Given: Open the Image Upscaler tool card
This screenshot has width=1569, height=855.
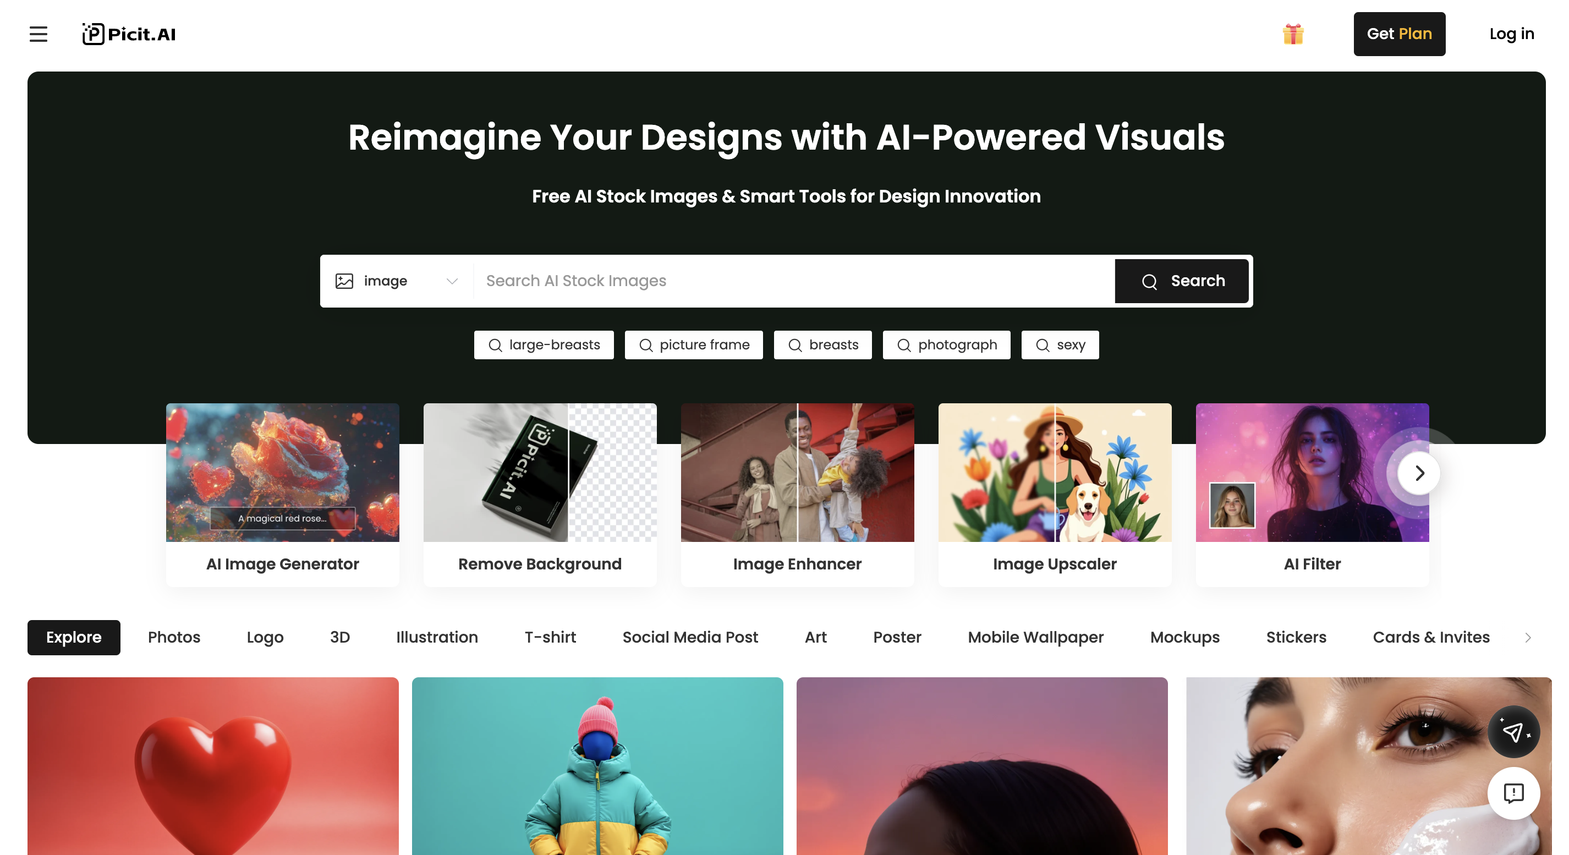Looking at the screenshot, I should [1054, 495].
